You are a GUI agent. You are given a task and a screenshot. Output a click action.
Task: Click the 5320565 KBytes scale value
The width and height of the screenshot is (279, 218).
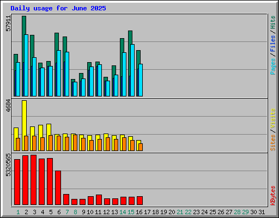point(8,165)
